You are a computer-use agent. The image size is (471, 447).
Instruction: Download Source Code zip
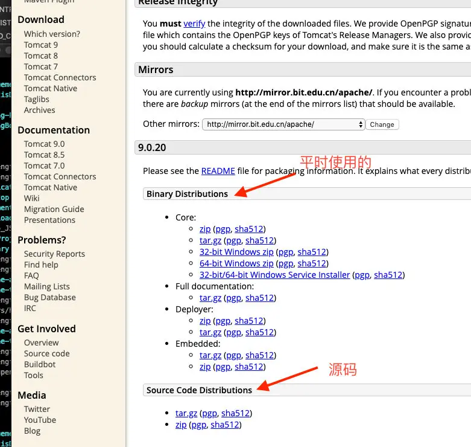tap(181, 425)
